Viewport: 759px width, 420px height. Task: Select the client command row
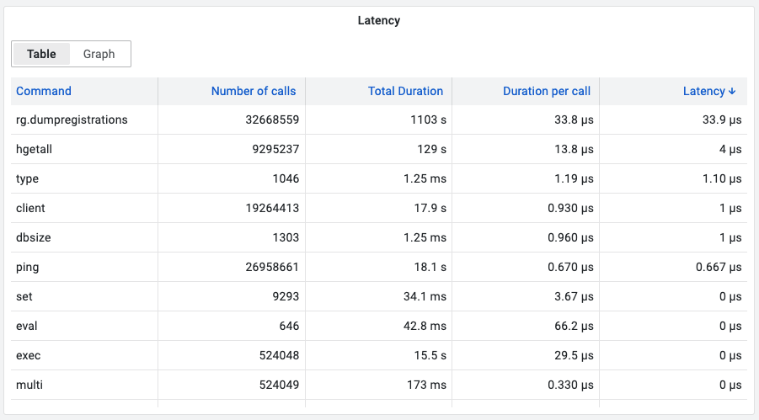[379, 208]
